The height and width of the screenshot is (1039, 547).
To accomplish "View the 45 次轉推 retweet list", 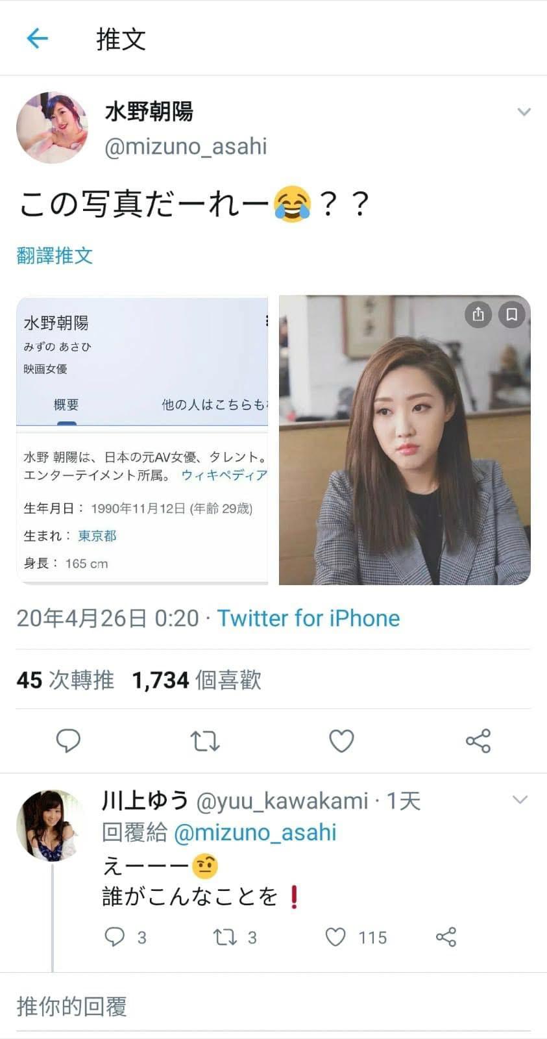I will pyautogui.click(x=65, y=680).
